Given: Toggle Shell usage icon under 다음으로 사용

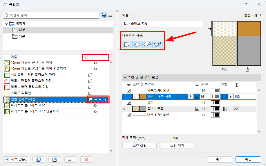Looking at the screenshot, I should point(158,44).
